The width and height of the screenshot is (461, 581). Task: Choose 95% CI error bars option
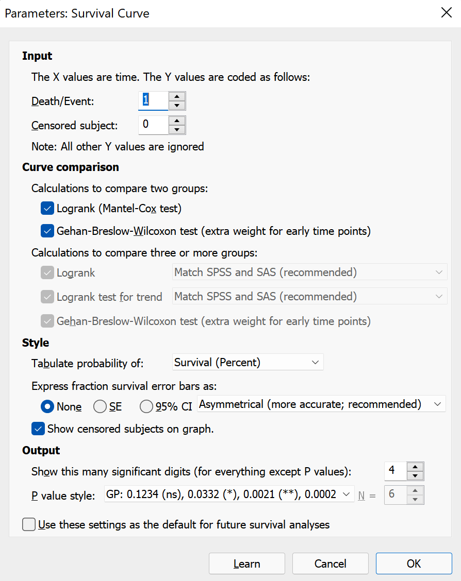pyautogui.click(x=146, y=406)
